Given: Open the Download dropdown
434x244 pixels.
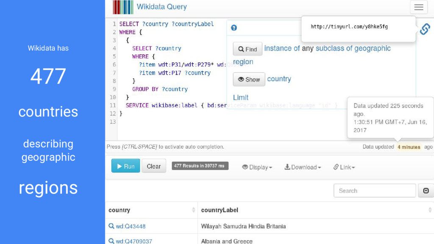Looking at the screenshot, I should point(303,167).
